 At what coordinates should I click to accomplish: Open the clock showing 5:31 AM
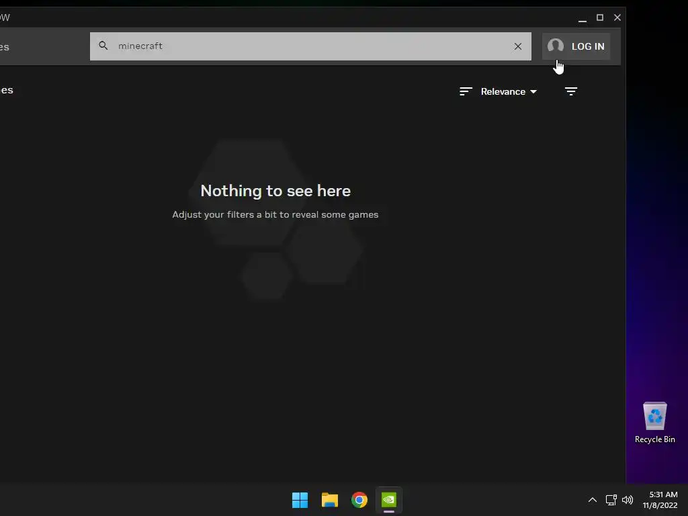[660, 500]
